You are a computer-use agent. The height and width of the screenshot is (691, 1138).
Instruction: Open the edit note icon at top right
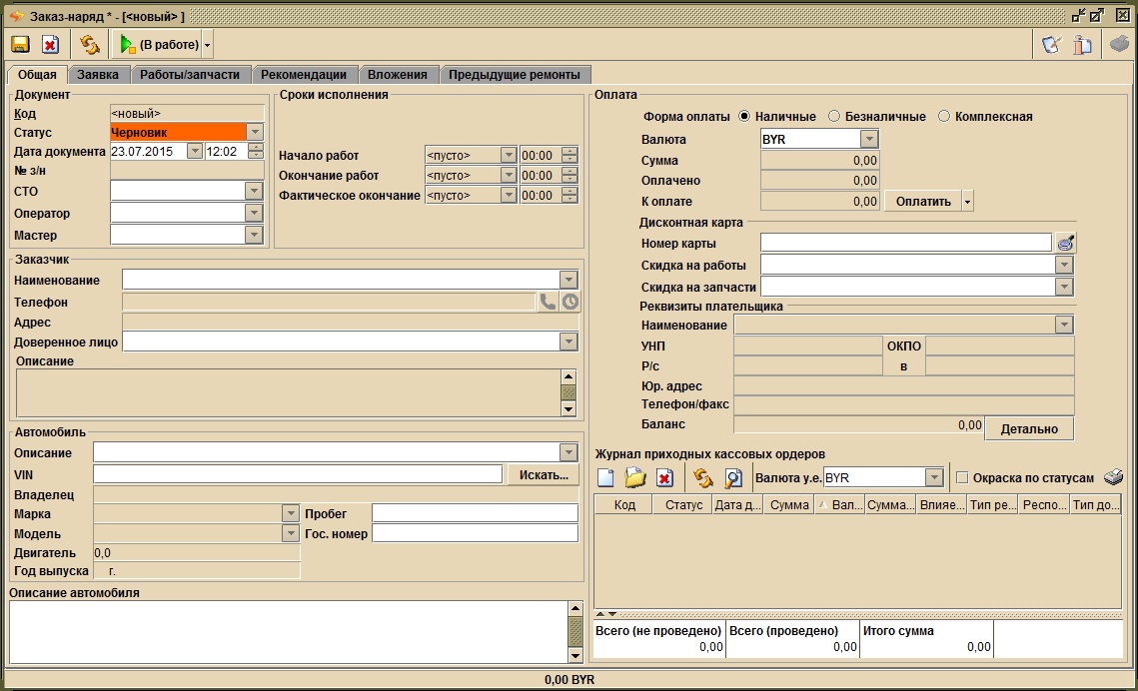pos(1052,45)
